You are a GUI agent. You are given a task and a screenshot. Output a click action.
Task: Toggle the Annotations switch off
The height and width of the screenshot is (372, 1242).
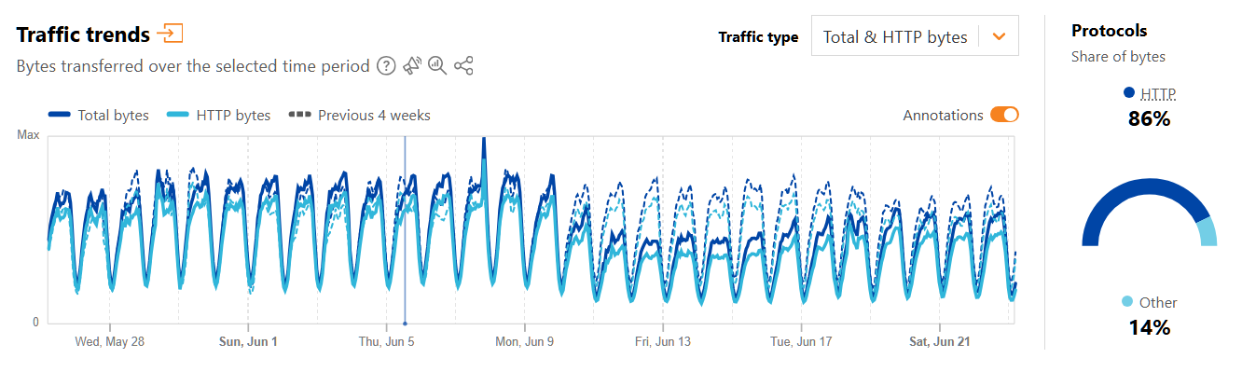[x=1004, y=116]
